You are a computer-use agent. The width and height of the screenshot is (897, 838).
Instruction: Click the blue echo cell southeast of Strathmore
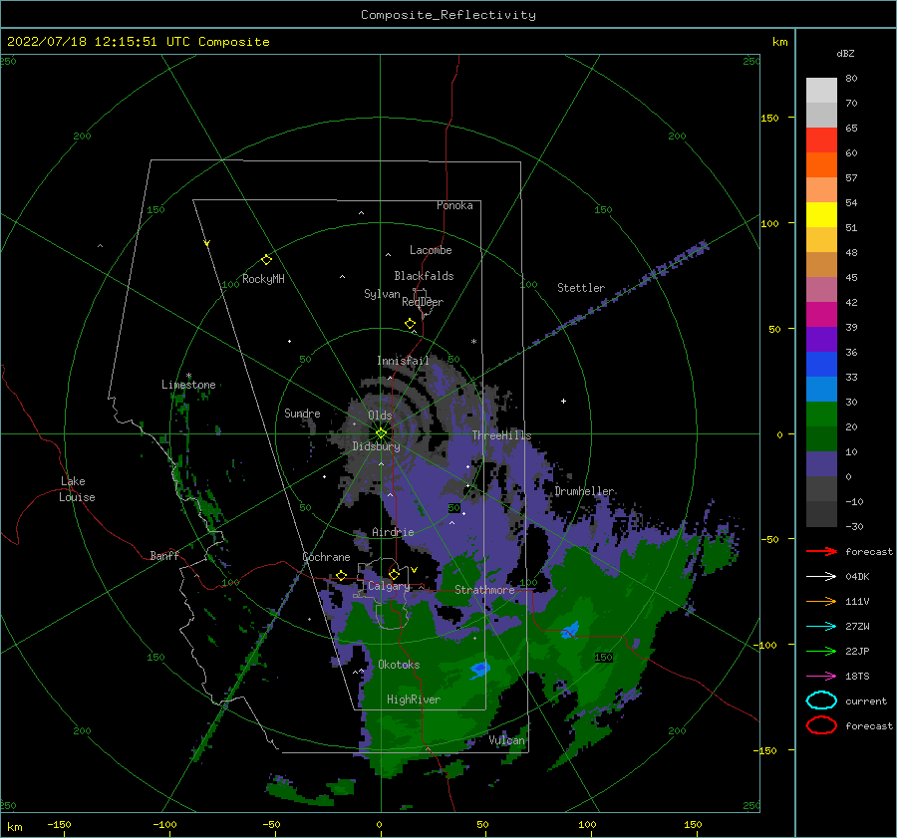click(x=570, y=630)
